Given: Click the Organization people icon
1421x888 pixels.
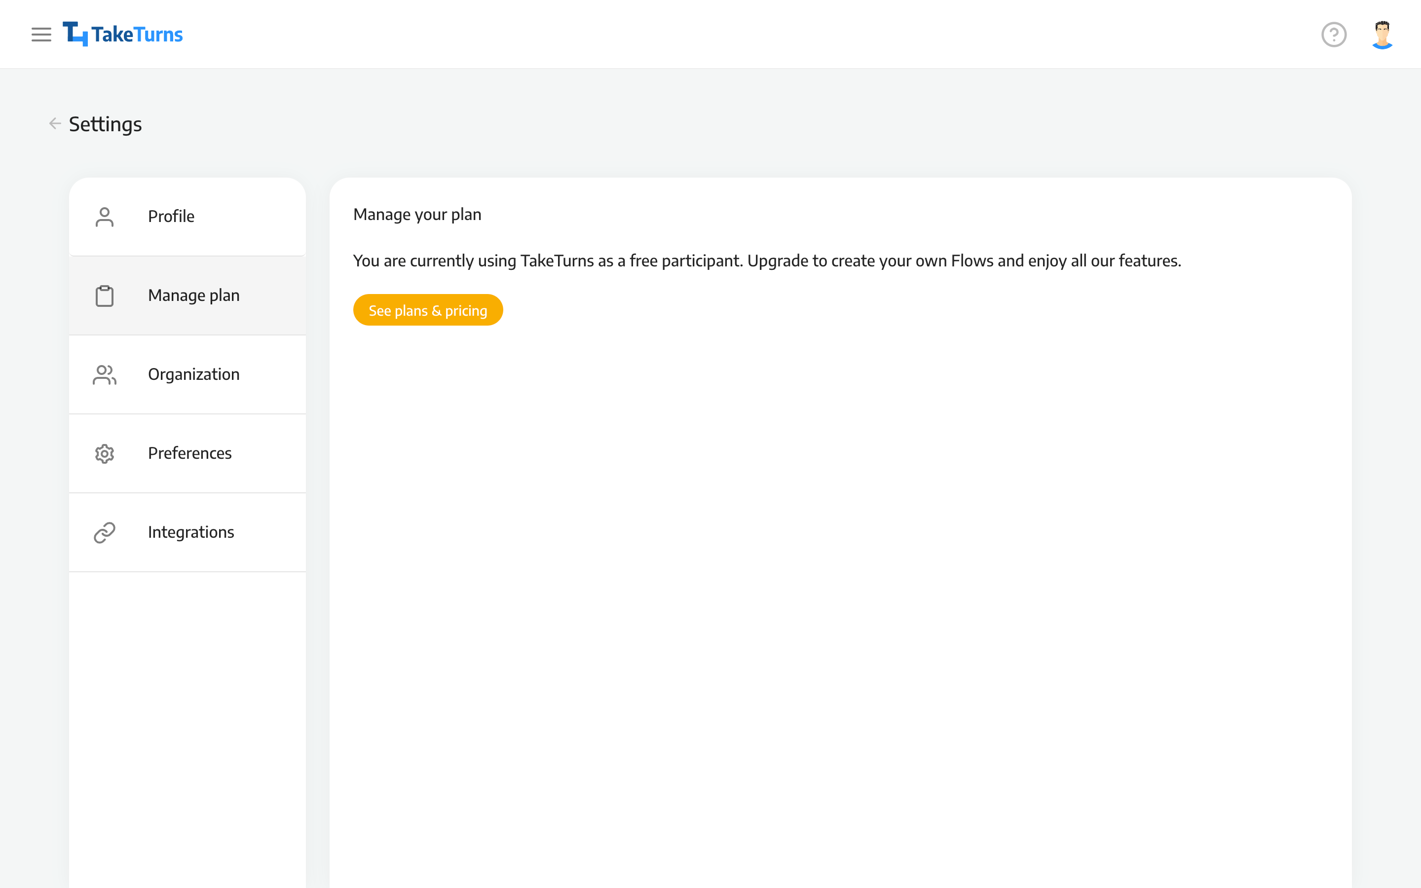Looking at the screenshot, I should (105, 375).
